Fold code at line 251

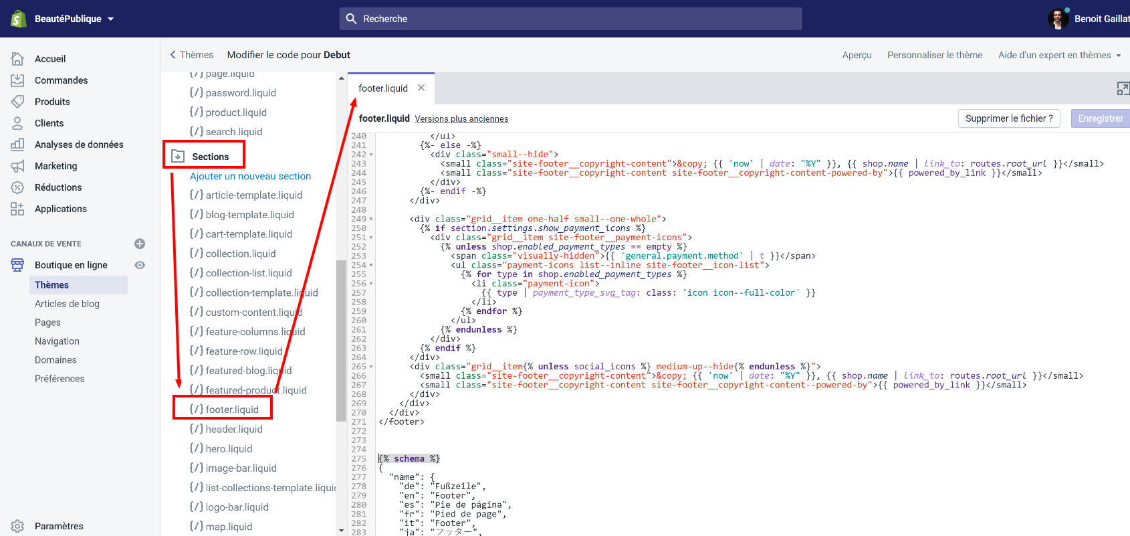[x=371, y=238]
